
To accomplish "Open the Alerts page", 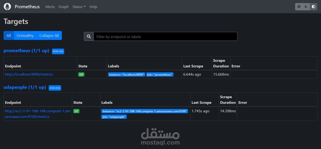I will click(x=50, y=7).
